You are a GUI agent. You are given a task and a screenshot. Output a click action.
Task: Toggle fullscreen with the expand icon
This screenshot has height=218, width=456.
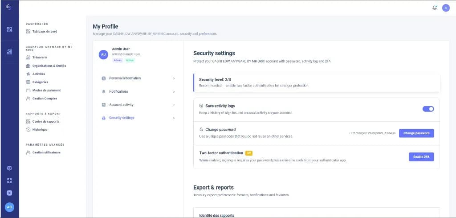click(9, 181)
